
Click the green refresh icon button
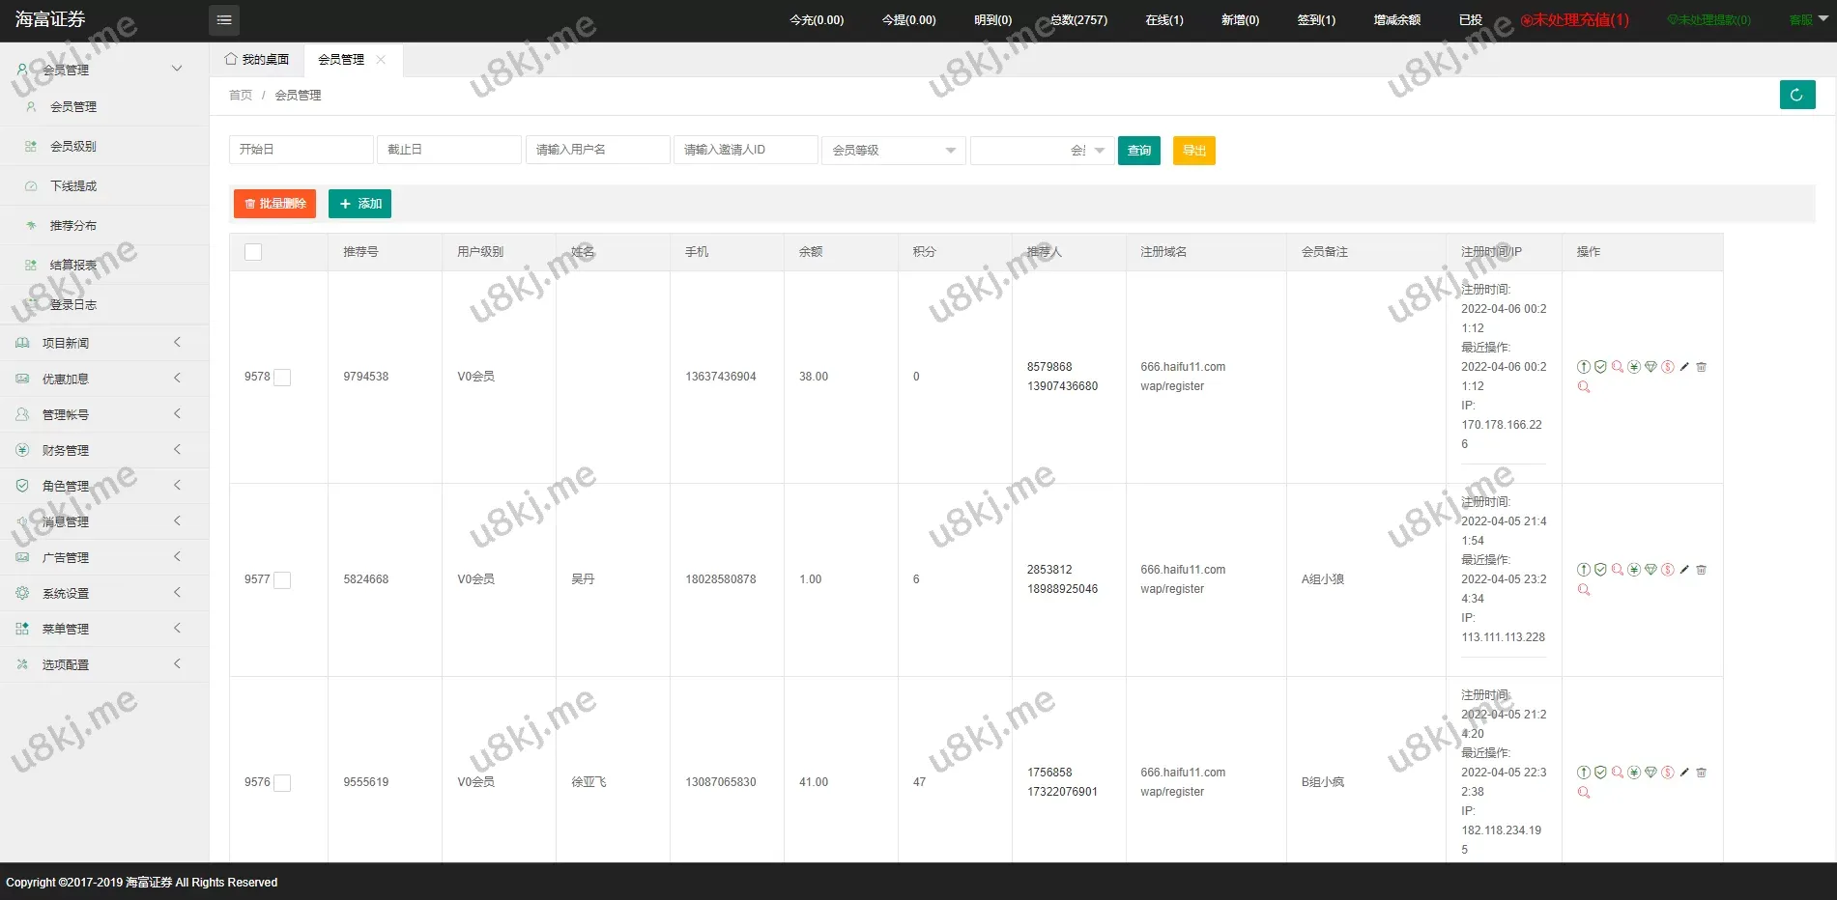click(1796, 95)
